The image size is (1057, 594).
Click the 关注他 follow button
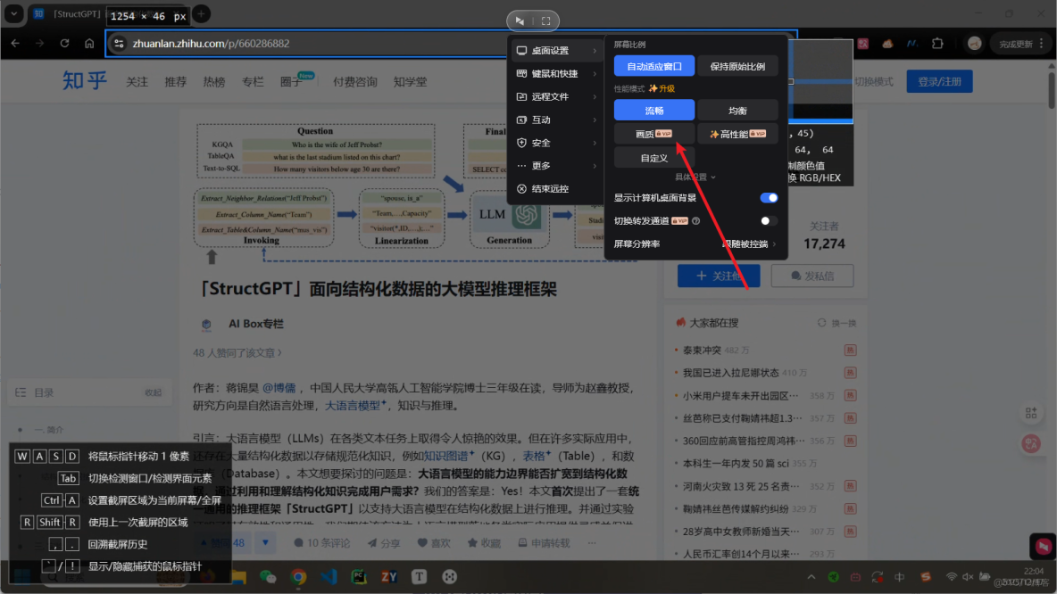pyautogui.click(x=719, y=276)
